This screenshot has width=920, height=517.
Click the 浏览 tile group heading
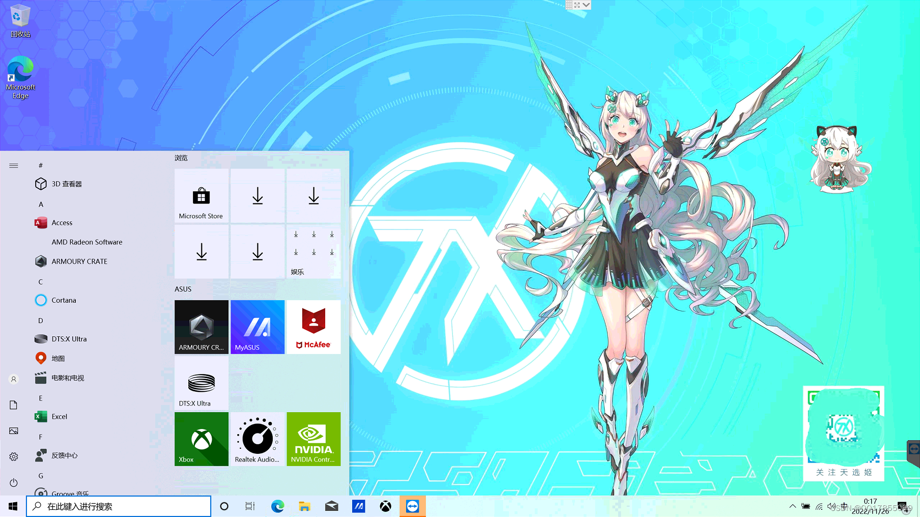(181, 158)
